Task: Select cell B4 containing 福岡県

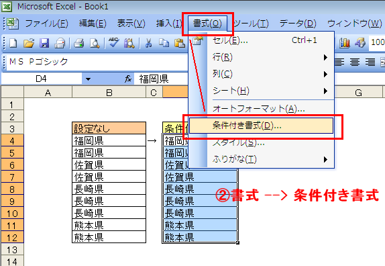Action: (109, 140)
